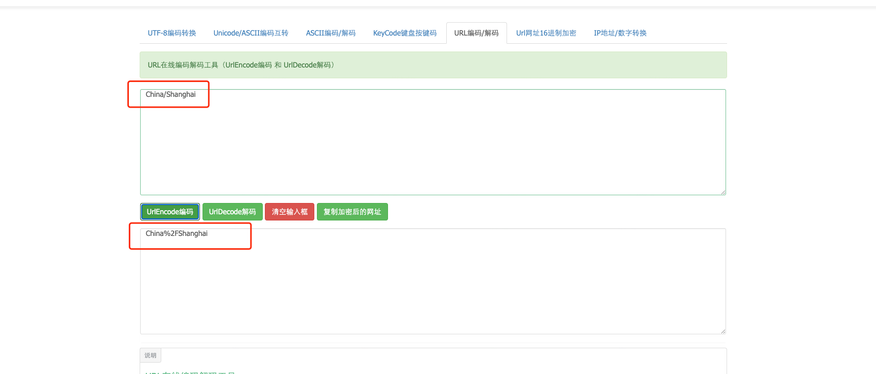Open the Url网址16进制加密 tab
The width and height of the screenshot is (876, 374).
click(x=546, y=33)
